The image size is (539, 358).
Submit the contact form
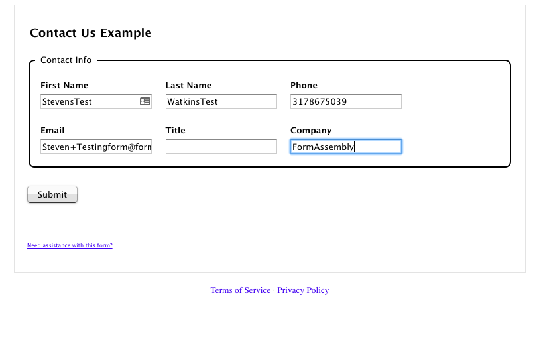tap(52, 194)
